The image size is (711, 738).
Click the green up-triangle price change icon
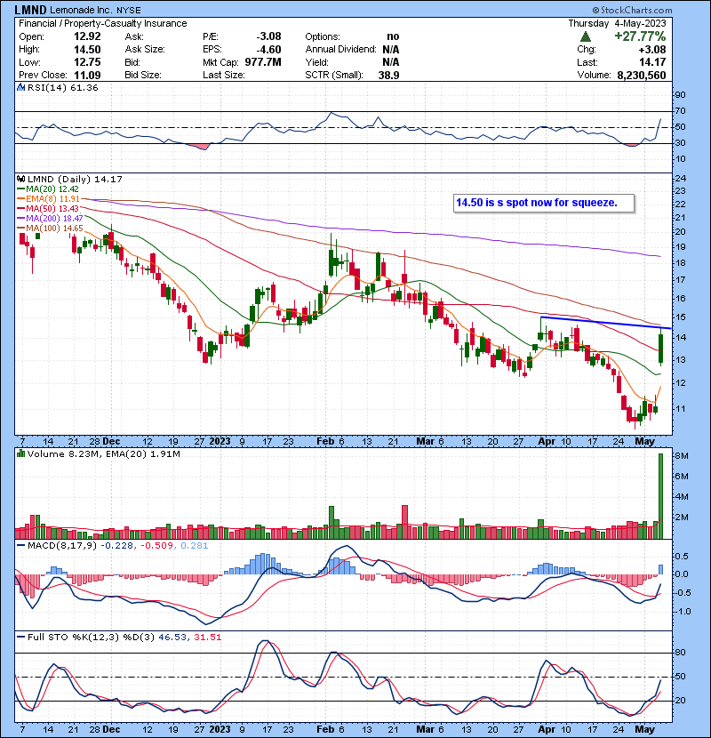coord(586,36)
